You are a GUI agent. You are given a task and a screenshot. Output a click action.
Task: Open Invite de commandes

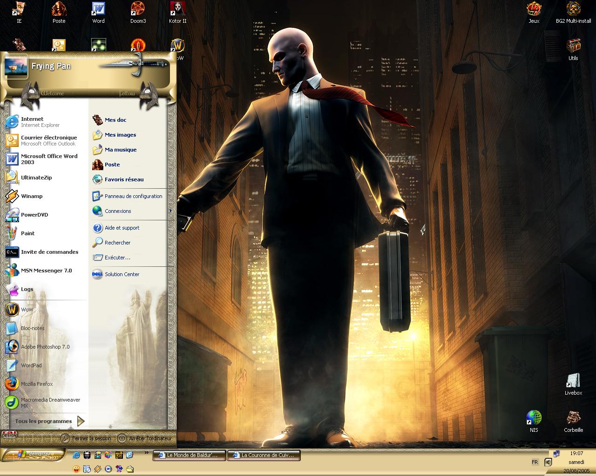pyautogui.click(x=45, y=252)
